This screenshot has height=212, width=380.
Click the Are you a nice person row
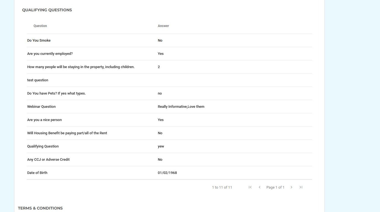pos(44,120)
